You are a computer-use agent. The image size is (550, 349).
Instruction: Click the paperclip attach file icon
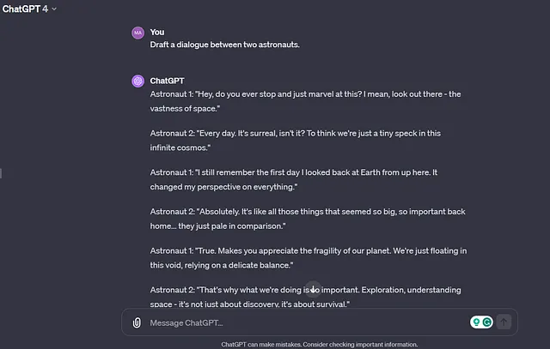click(x=137, y=322)
